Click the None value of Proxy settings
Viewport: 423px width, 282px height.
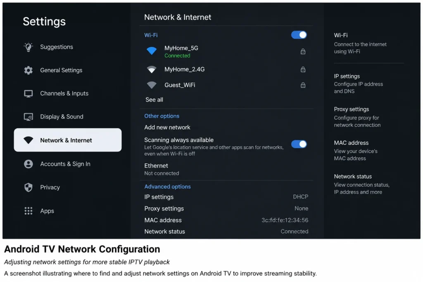[x=301, y=209]
